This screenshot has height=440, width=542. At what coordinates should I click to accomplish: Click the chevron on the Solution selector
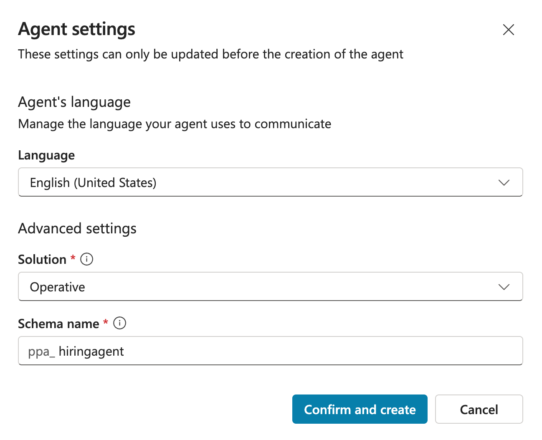(504, 287)
